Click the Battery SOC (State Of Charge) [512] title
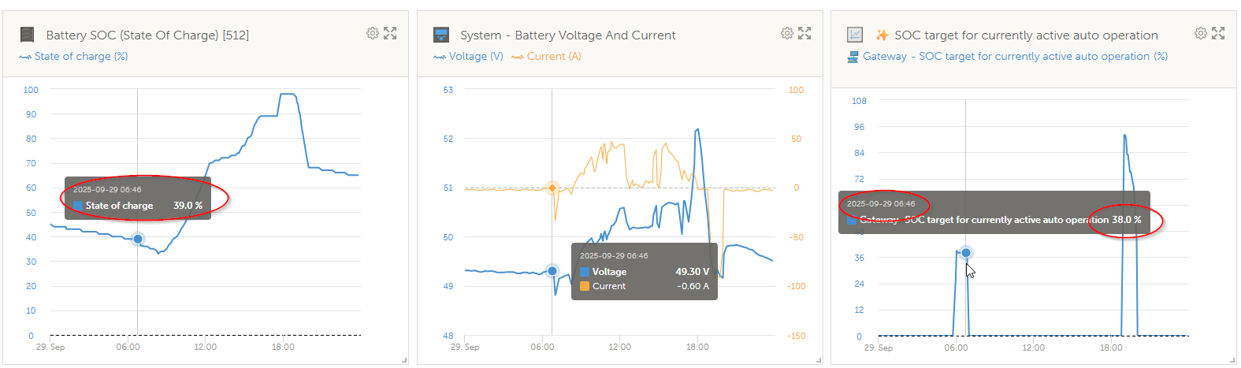 click(147, 35)
